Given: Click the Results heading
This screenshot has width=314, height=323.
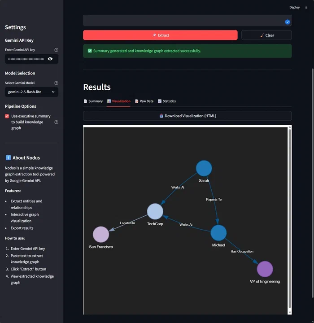Looking at the screenshot, I should point(97,87).
